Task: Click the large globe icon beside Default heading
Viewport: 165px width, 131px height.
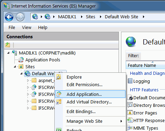Action: [x=131, y=42]
